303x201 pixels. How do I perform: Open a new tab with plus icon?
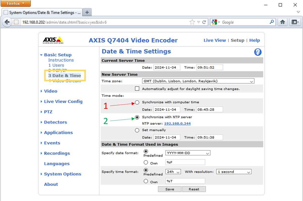[x=87, y=12]
